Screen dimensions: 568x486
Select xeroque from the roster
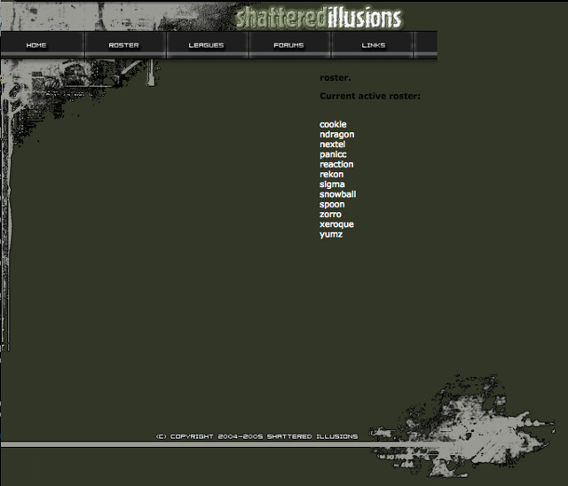[x=336, y=224]
